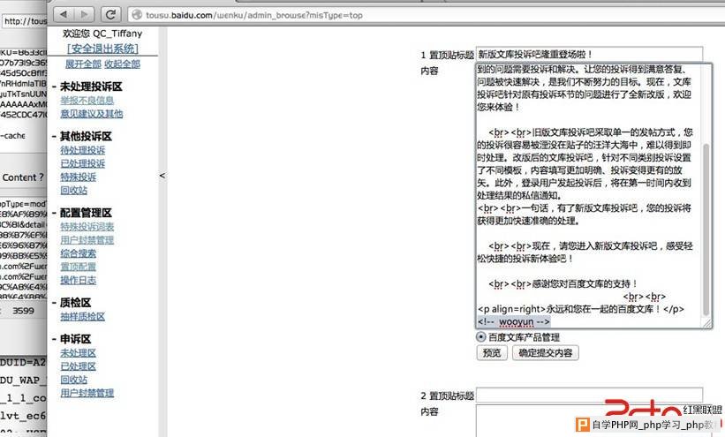
Task: Open 综合搜索 link
Action: (78, 253)
